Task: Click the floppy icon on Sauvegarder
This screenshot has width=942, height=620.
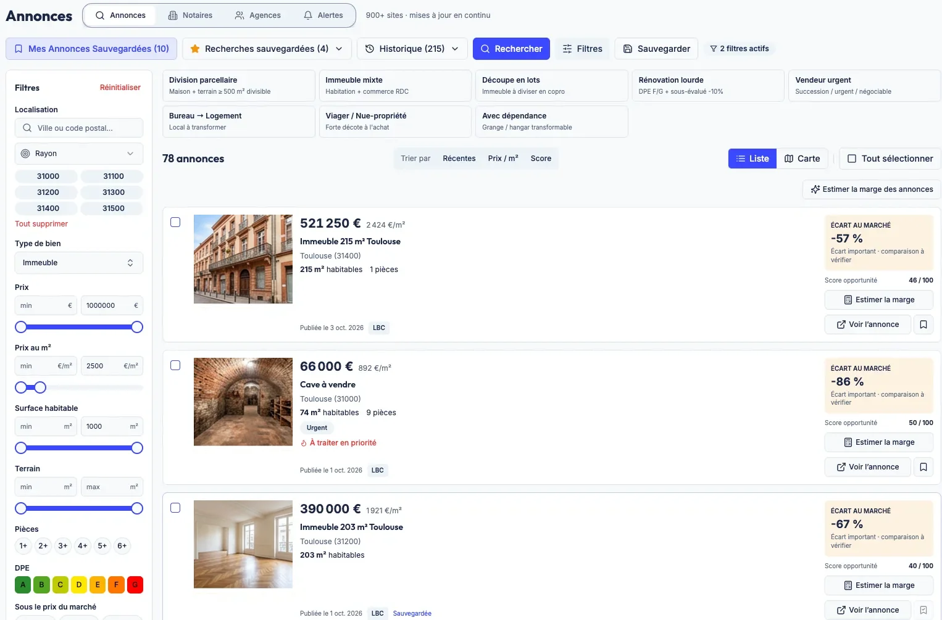Action: point(628,49)
